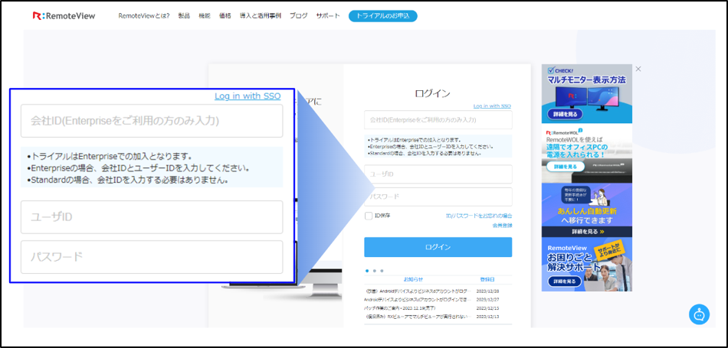
Task: Select the third carousel dot
Action: (382, 270)
